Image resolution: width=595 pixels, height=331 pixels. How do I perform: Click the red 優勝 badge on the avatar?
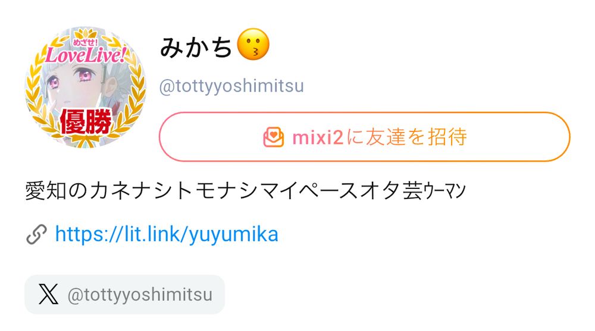pyautogui.click(x=86, y=121)
